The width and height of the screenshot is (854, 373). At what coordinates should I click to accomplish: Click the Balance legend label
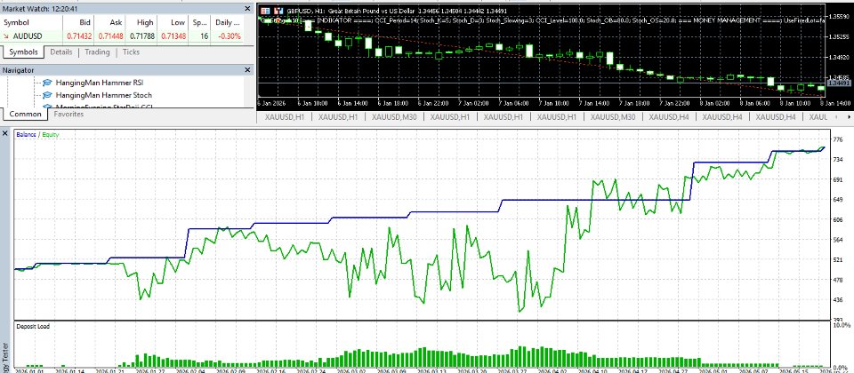coord(26,134)
